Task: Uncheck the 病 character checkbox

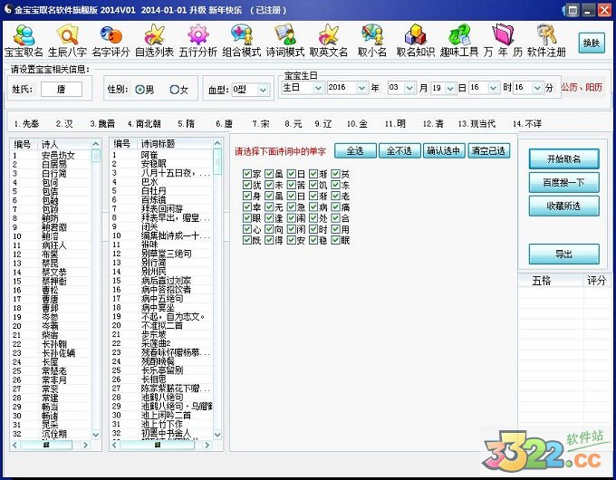Action: point(313,206)
